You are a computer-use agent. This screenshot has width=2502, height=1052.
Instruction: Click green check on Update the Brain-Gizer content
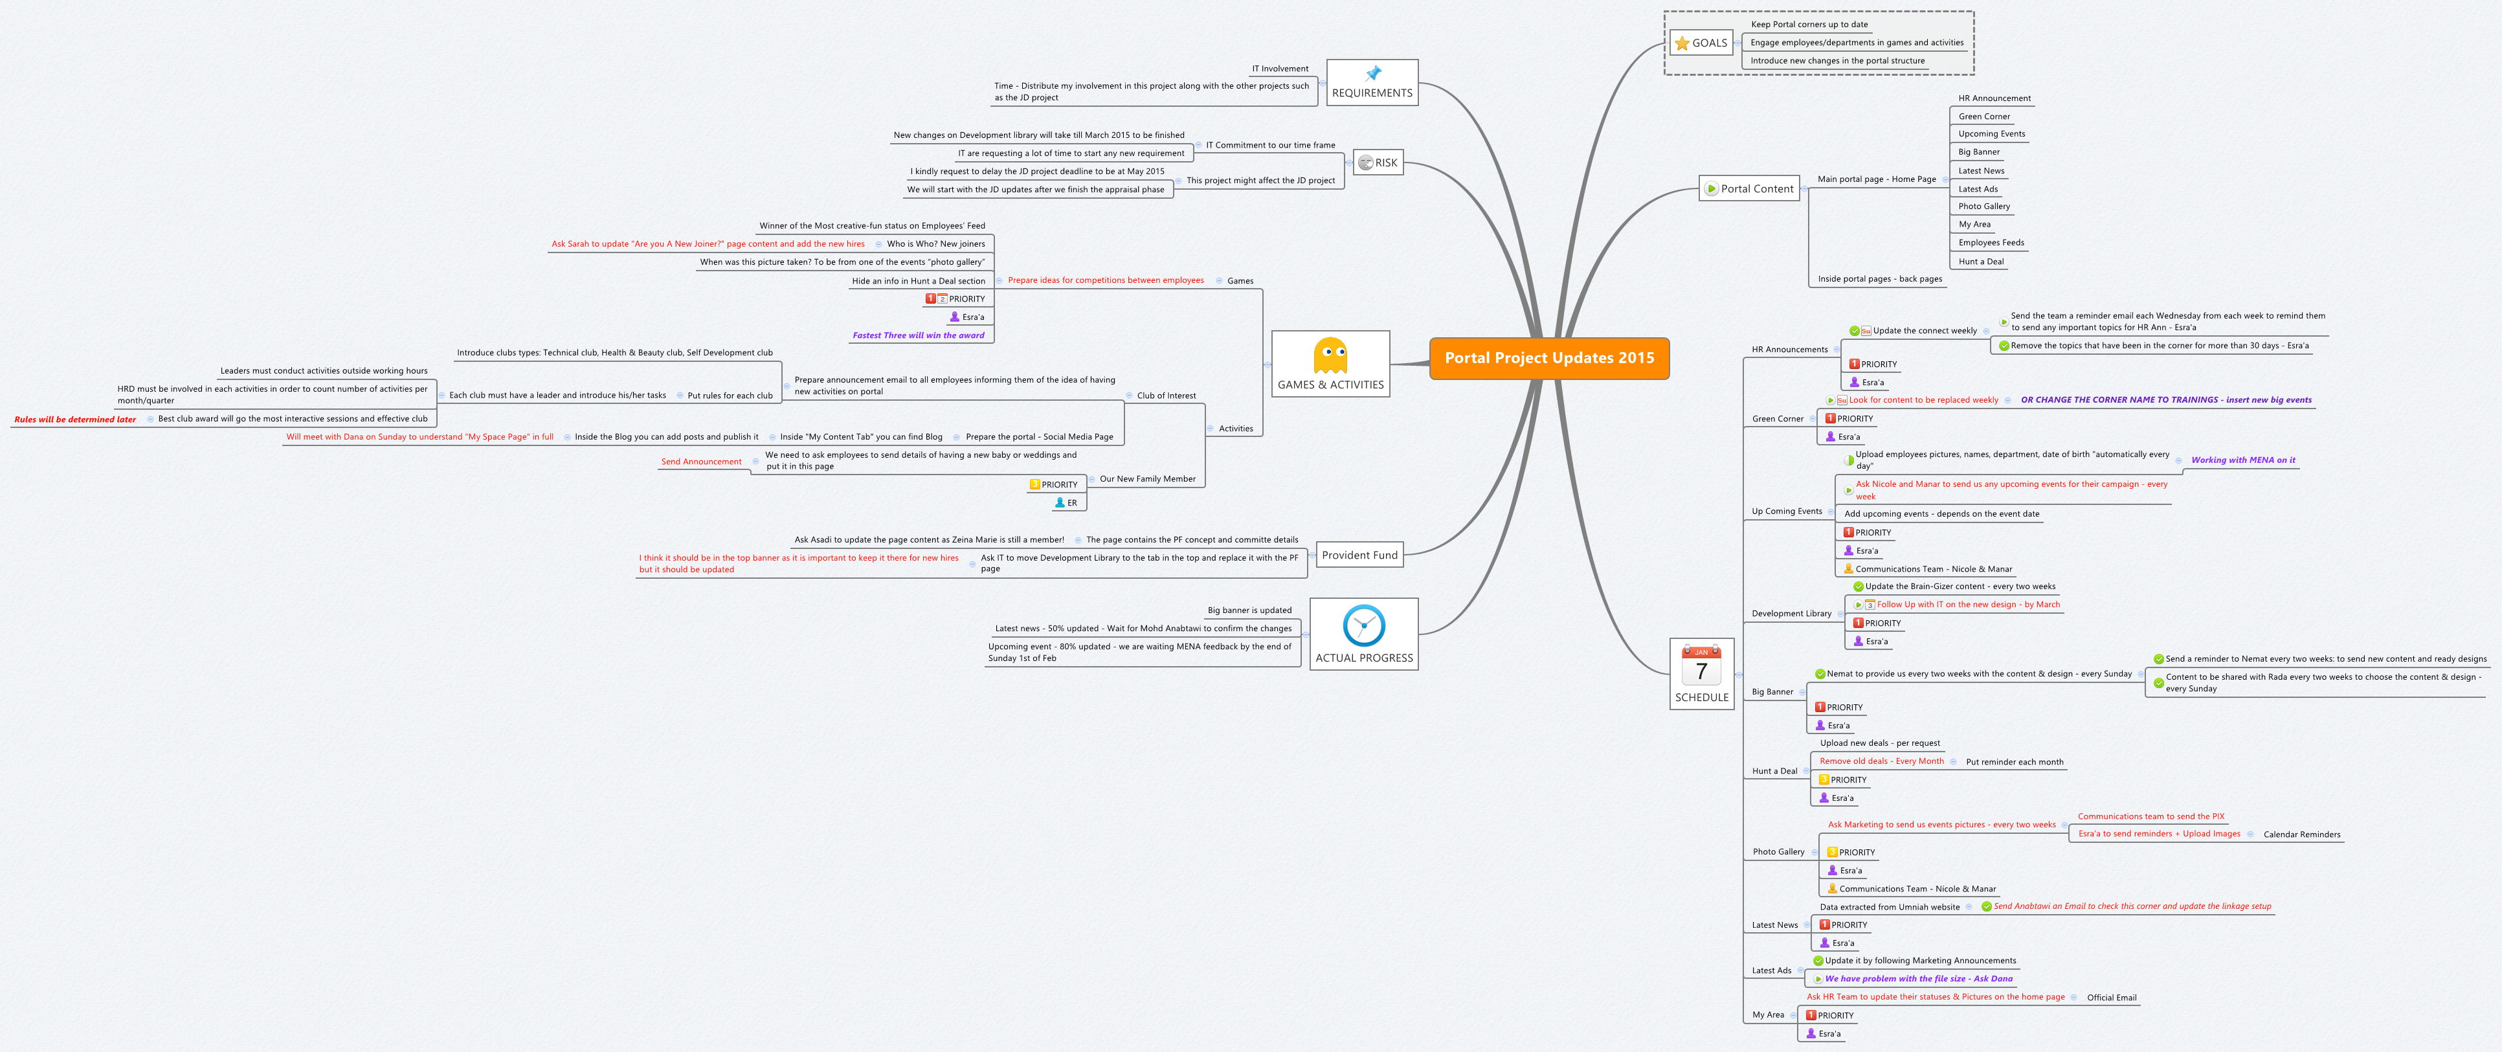[x=1858, y=587]
